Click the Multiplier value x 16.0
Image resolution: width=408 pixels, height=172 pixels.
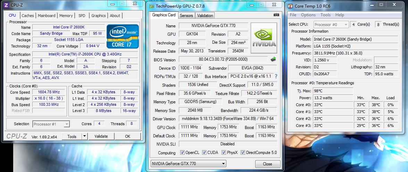[x=49, y=98]
